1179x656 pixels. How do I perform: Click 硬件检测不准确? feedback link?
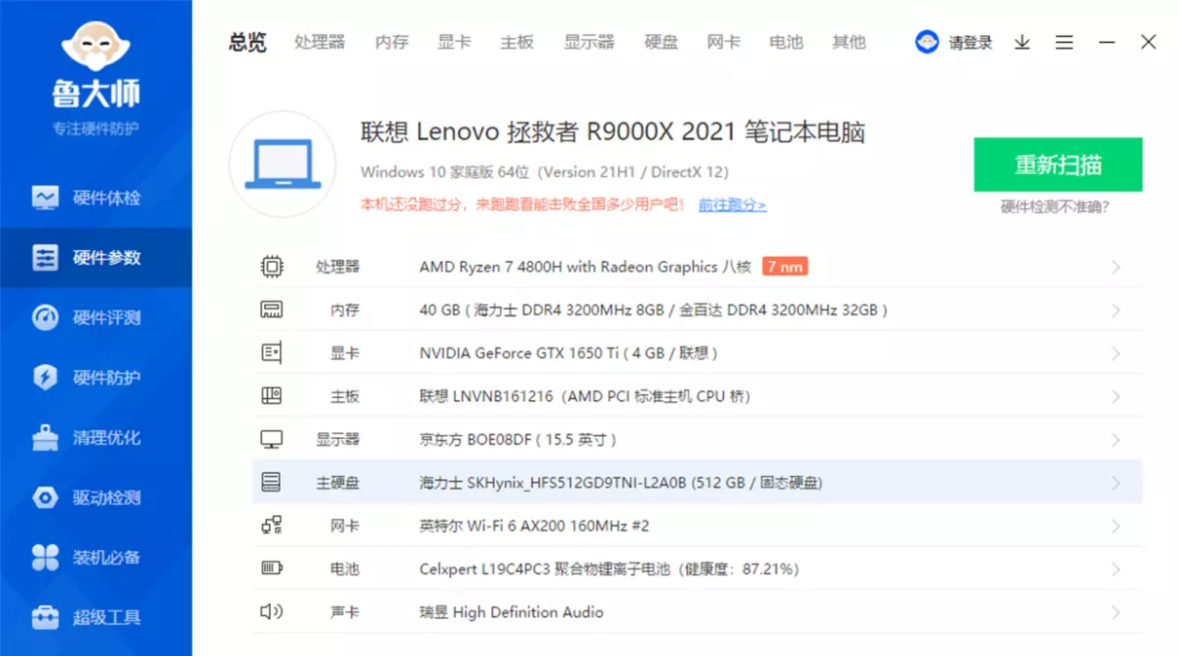click(x=1055, y=206)
